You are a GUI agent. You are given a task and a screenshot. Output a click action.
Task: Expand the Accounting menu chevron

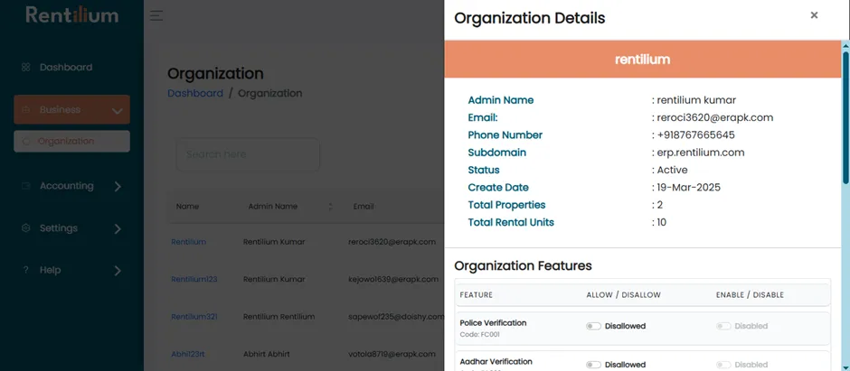point(118,187)
